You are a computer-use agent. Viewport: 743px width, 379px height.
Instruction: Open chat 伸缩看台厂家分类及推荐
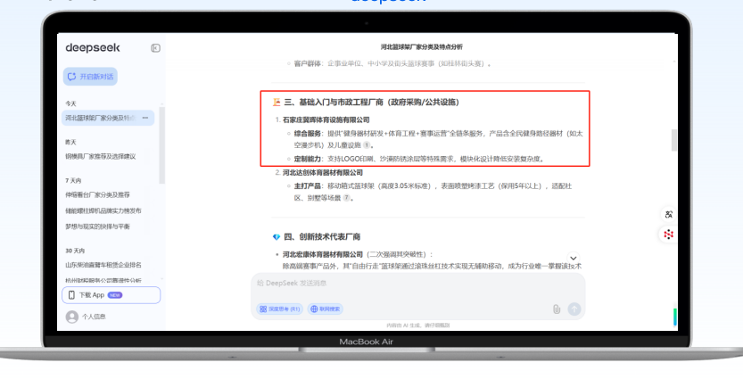coord(97,194)
